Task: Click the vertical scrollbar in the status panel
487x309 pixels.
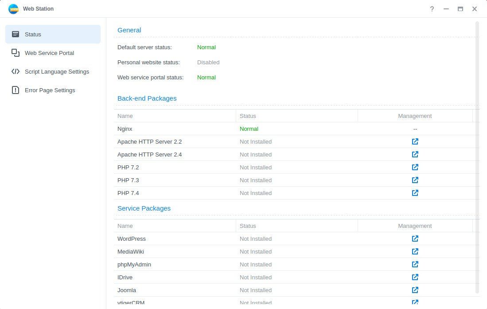Action: click(477, 155)
